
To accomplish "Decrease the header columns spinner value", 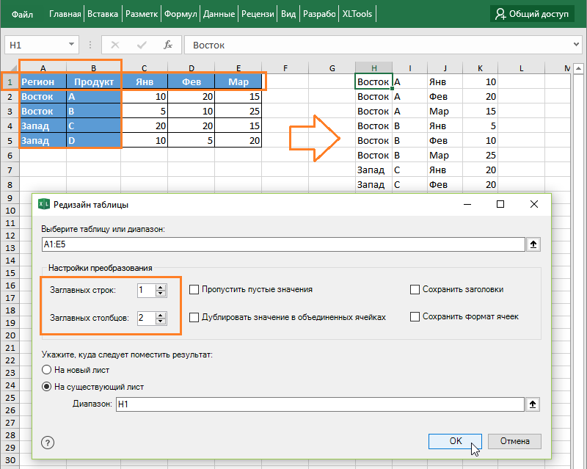I will point(161,321).
